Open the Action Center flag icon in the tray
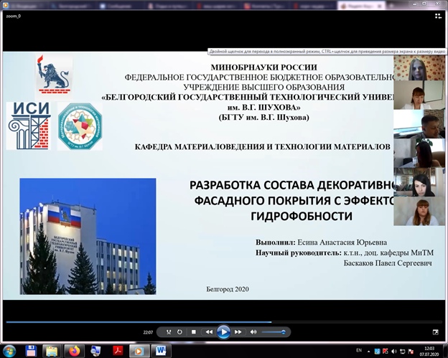 coord(411,351)
